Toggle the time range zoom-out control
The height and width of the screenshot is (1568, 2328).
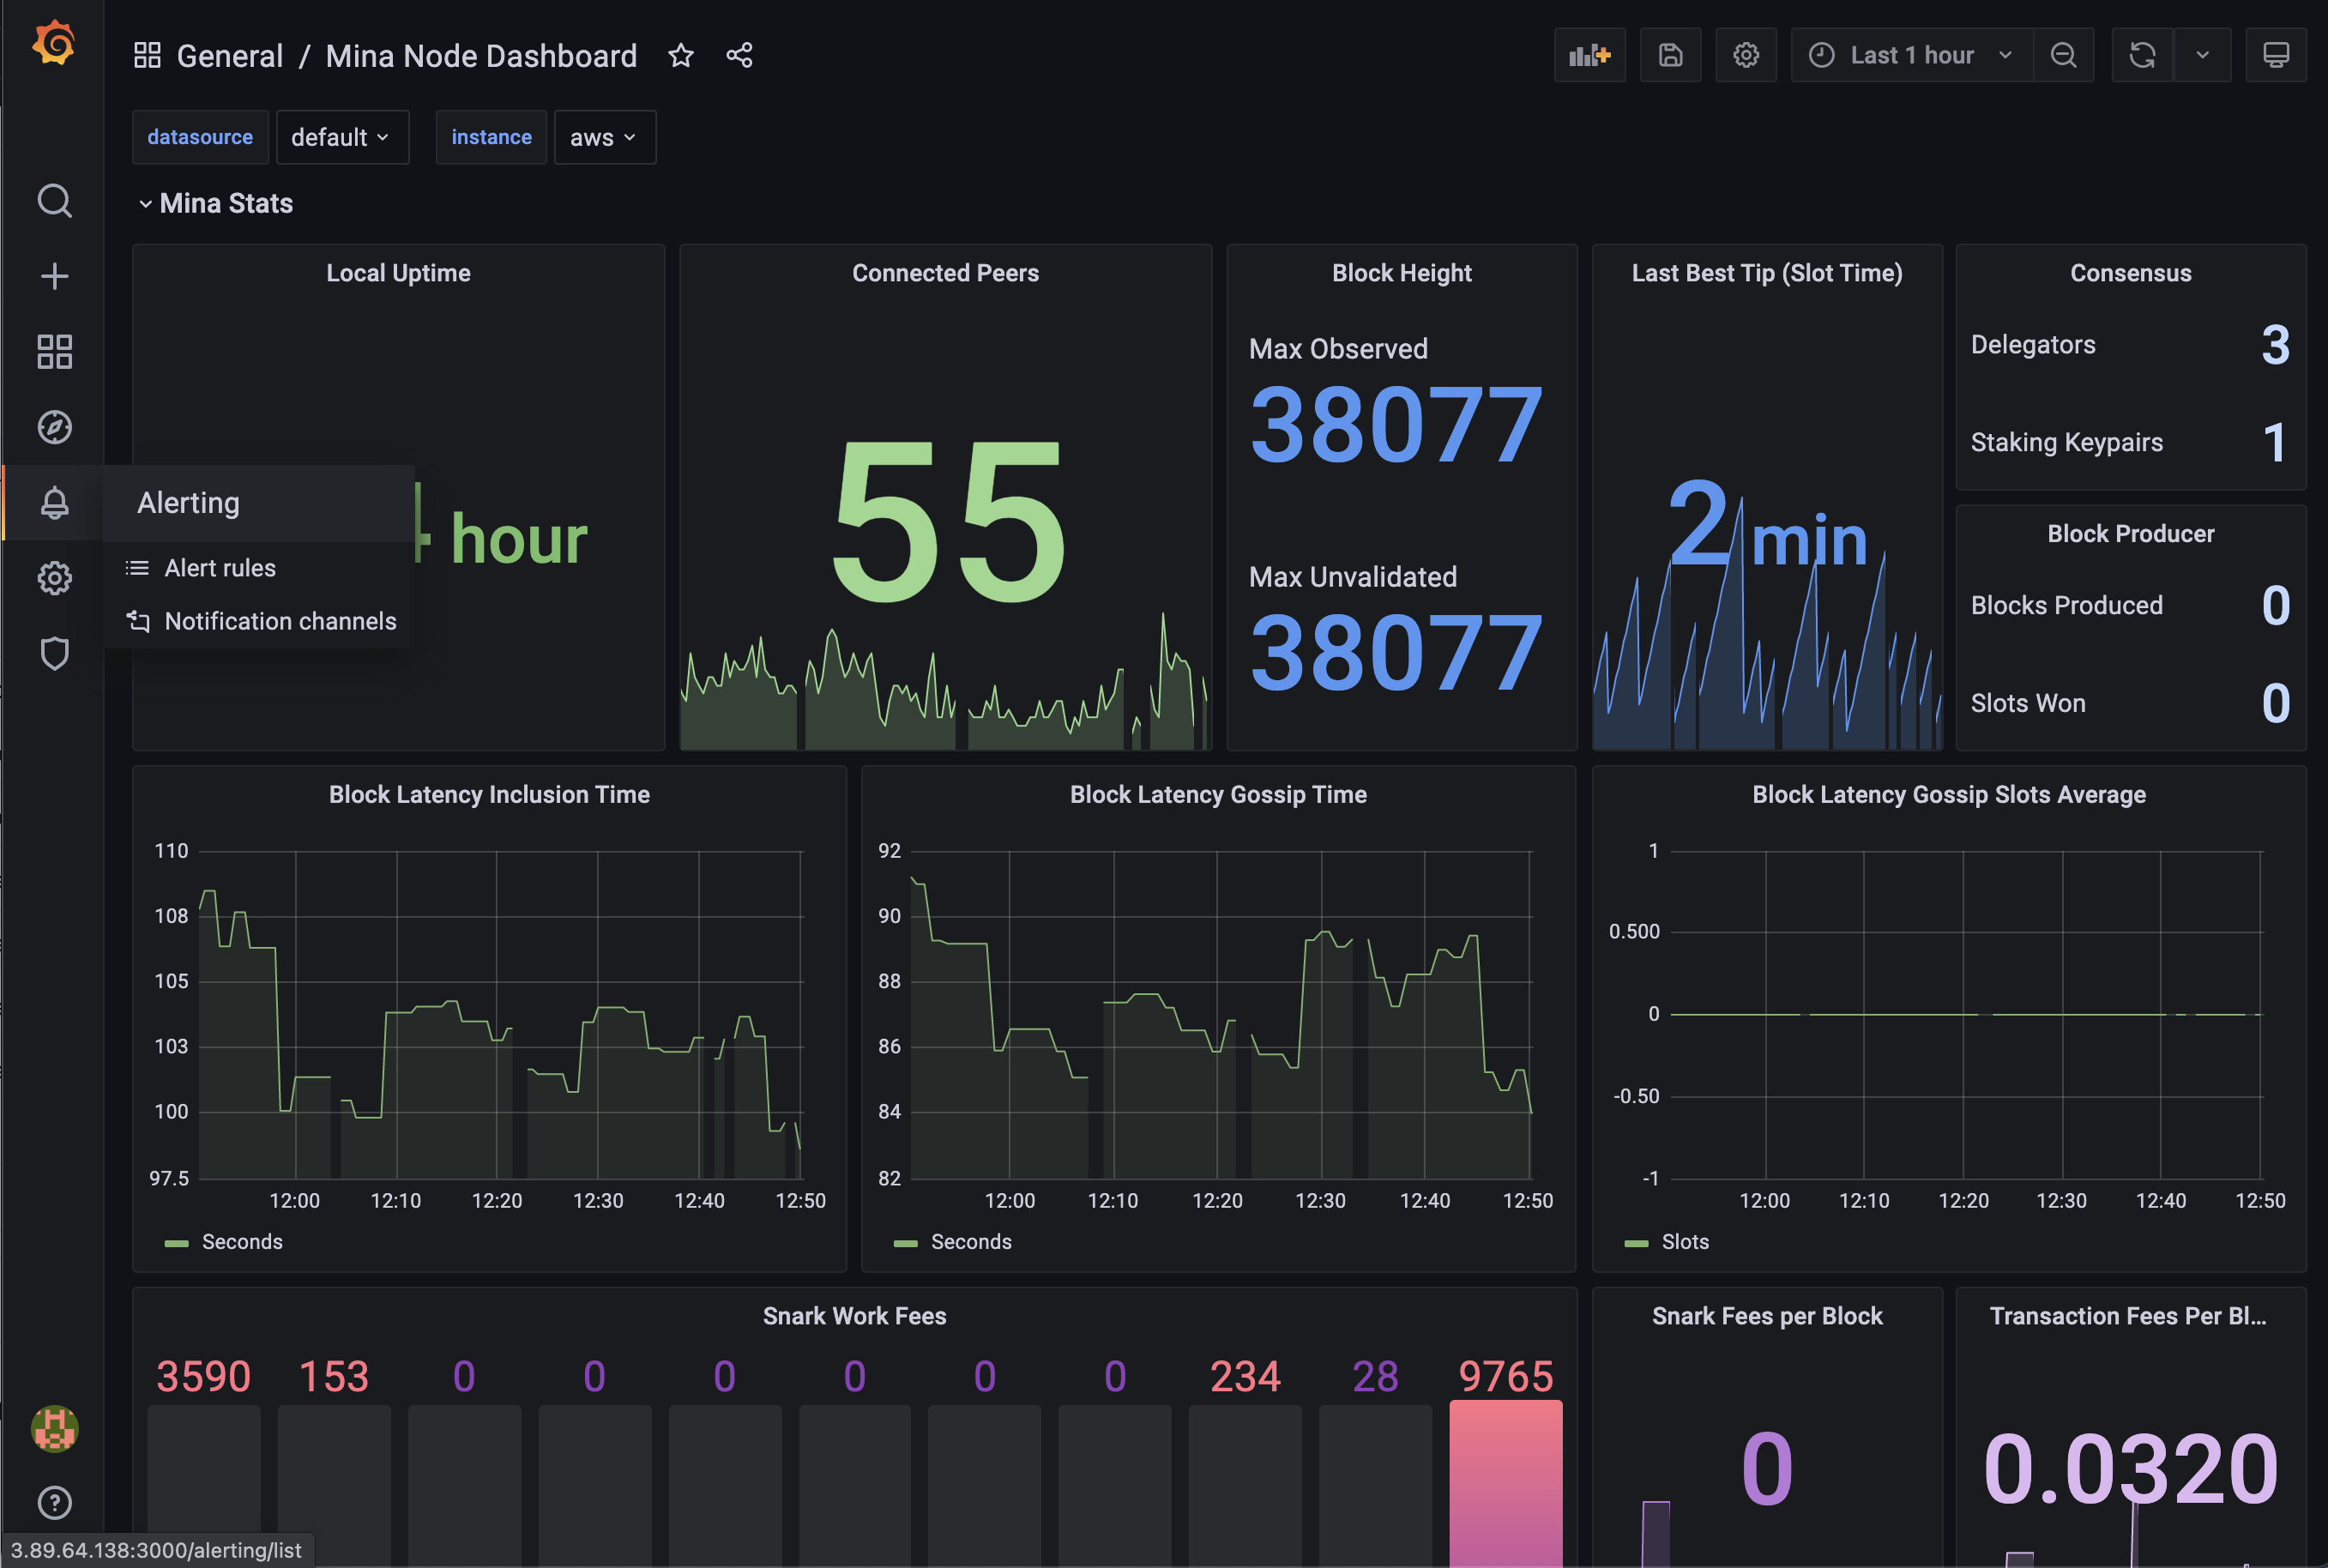pos(2064,54)
